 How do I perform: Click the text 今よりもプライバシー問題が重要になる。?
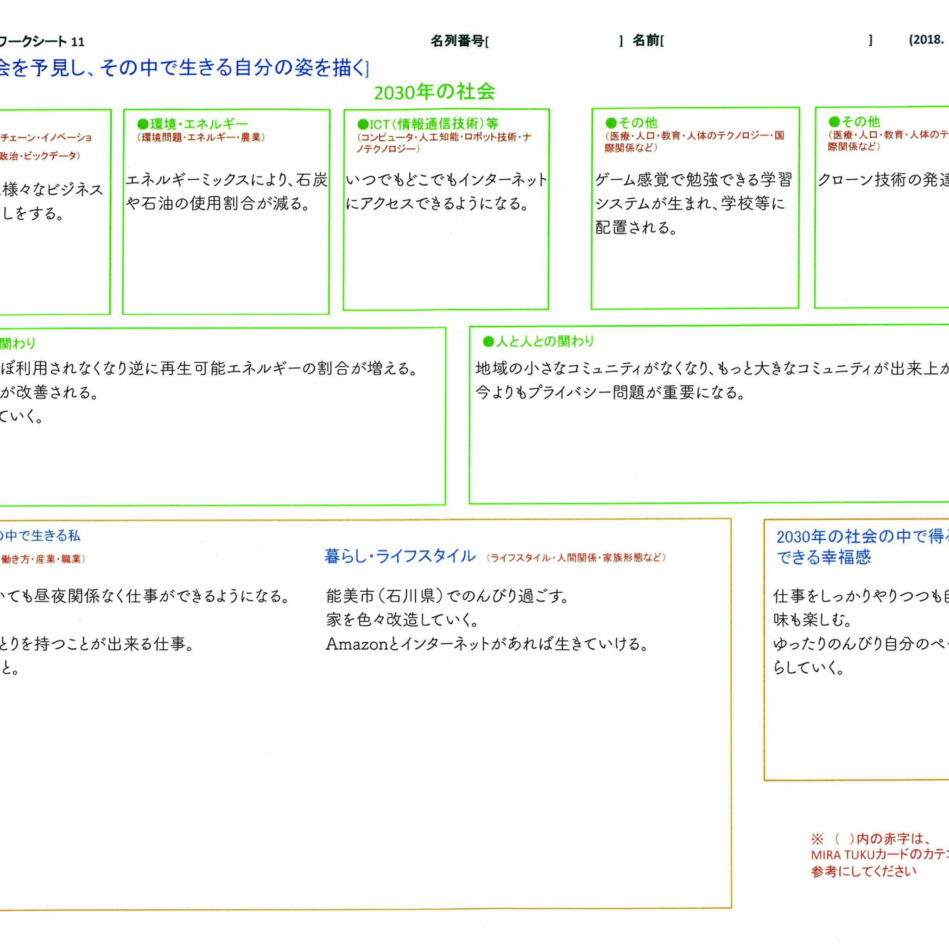pos(611,392)
